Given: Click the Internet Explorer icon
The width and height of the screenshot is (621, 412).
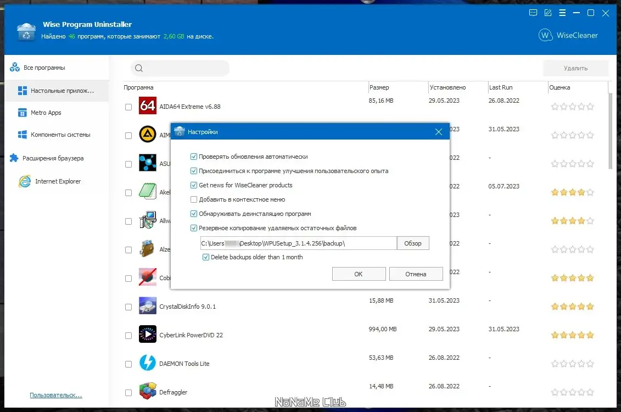Looking at the screenshot, I should coord(23,181).
